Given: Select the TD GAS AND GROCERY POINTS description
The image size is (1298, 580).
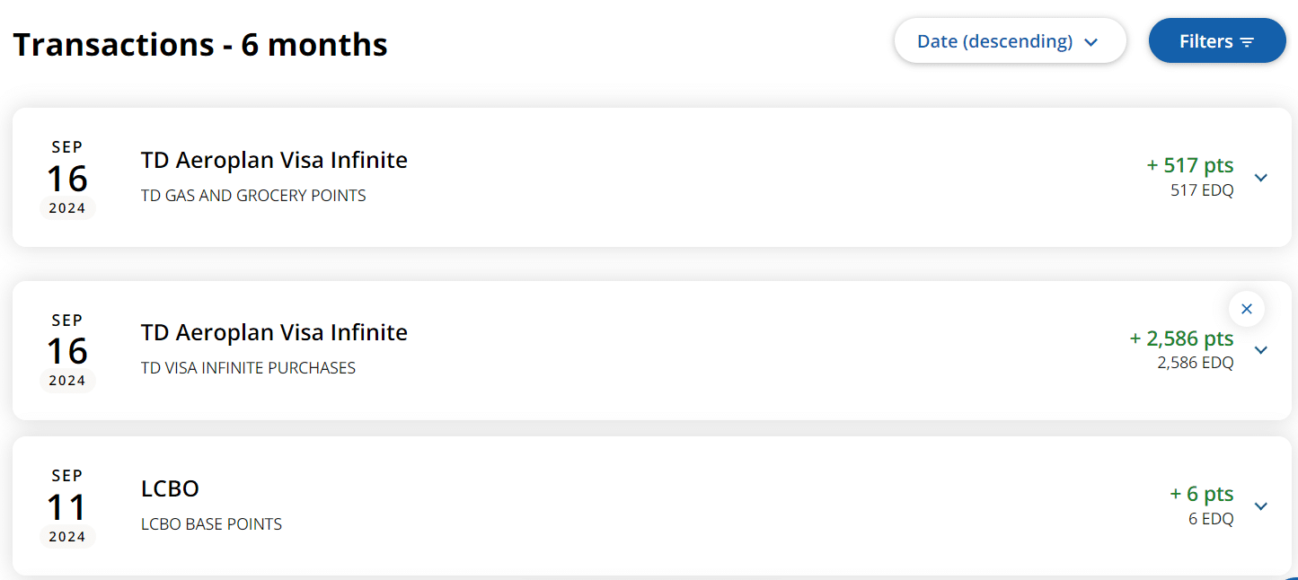Looking at the screenshot, I should [253, 196].
